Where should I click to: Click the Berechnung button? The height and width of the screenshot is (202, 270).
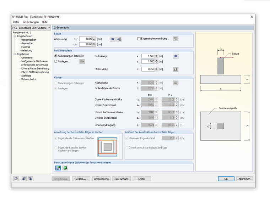pyautogui.click(x=61, y=179)
